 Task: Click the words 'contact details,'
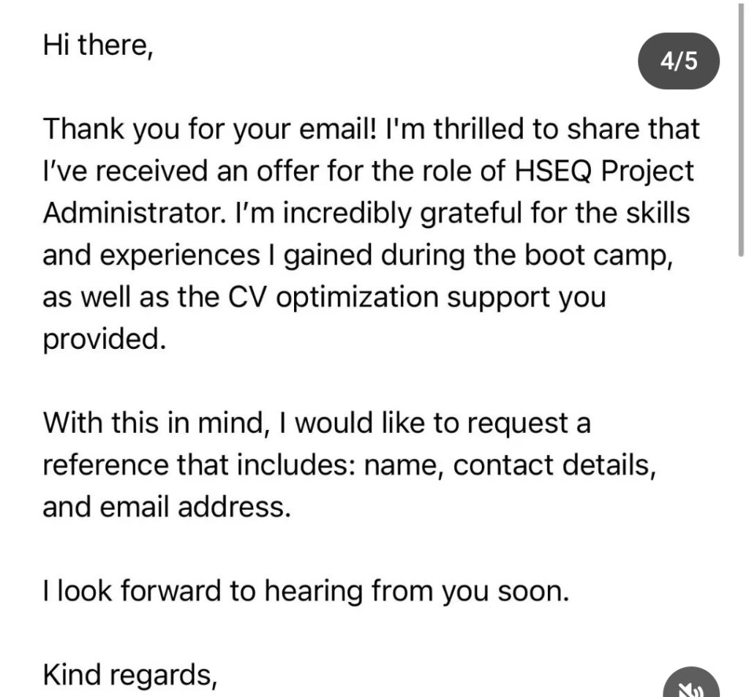[554, 465]
